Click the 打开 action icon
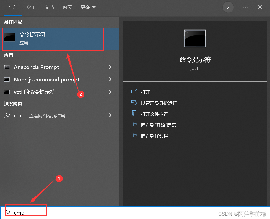This screenshot has width=270, height=219. (134, 92)
